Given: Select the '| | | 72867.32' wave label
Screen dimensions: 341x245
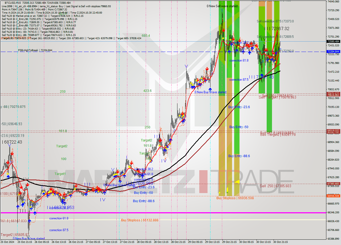Looking at the screenshot, I should click(277, 28).
